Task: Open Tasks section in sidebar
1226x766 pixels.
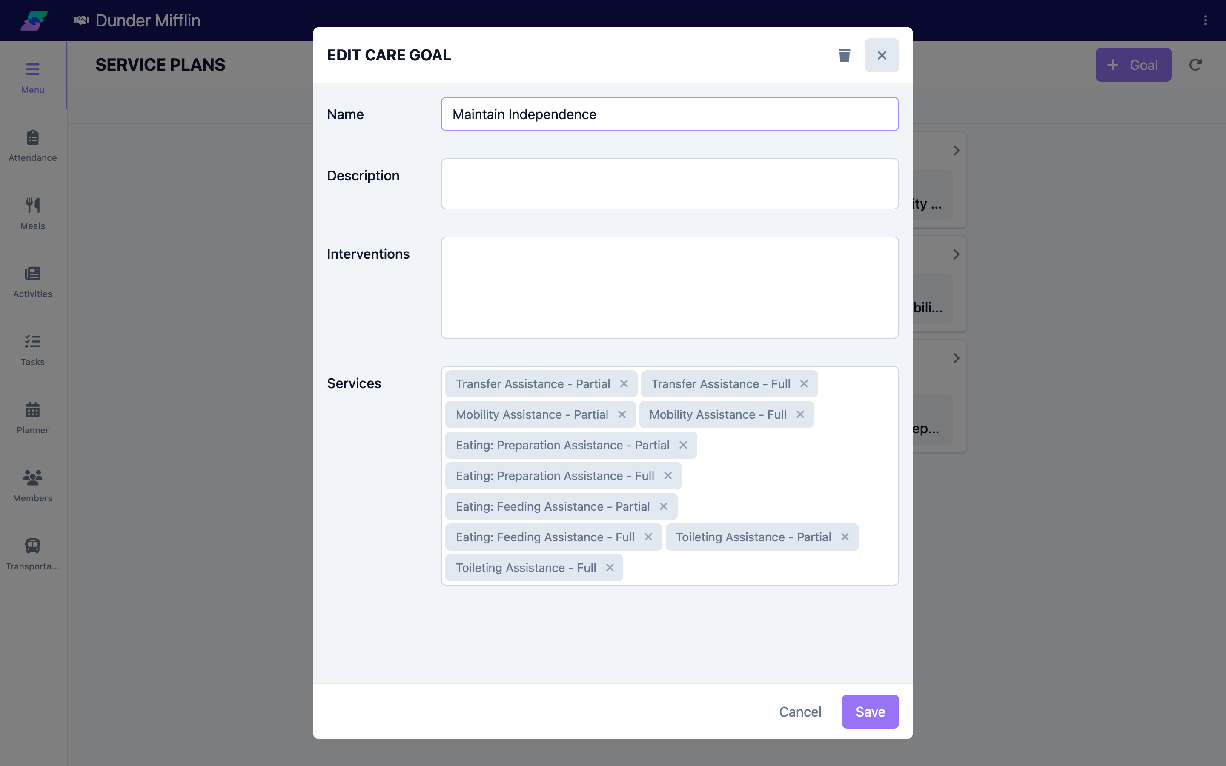Action: (x=32, y=350)
